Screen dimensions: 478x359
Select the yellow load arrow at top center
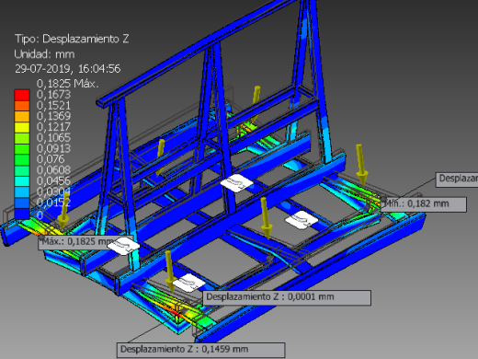(256, 103)
